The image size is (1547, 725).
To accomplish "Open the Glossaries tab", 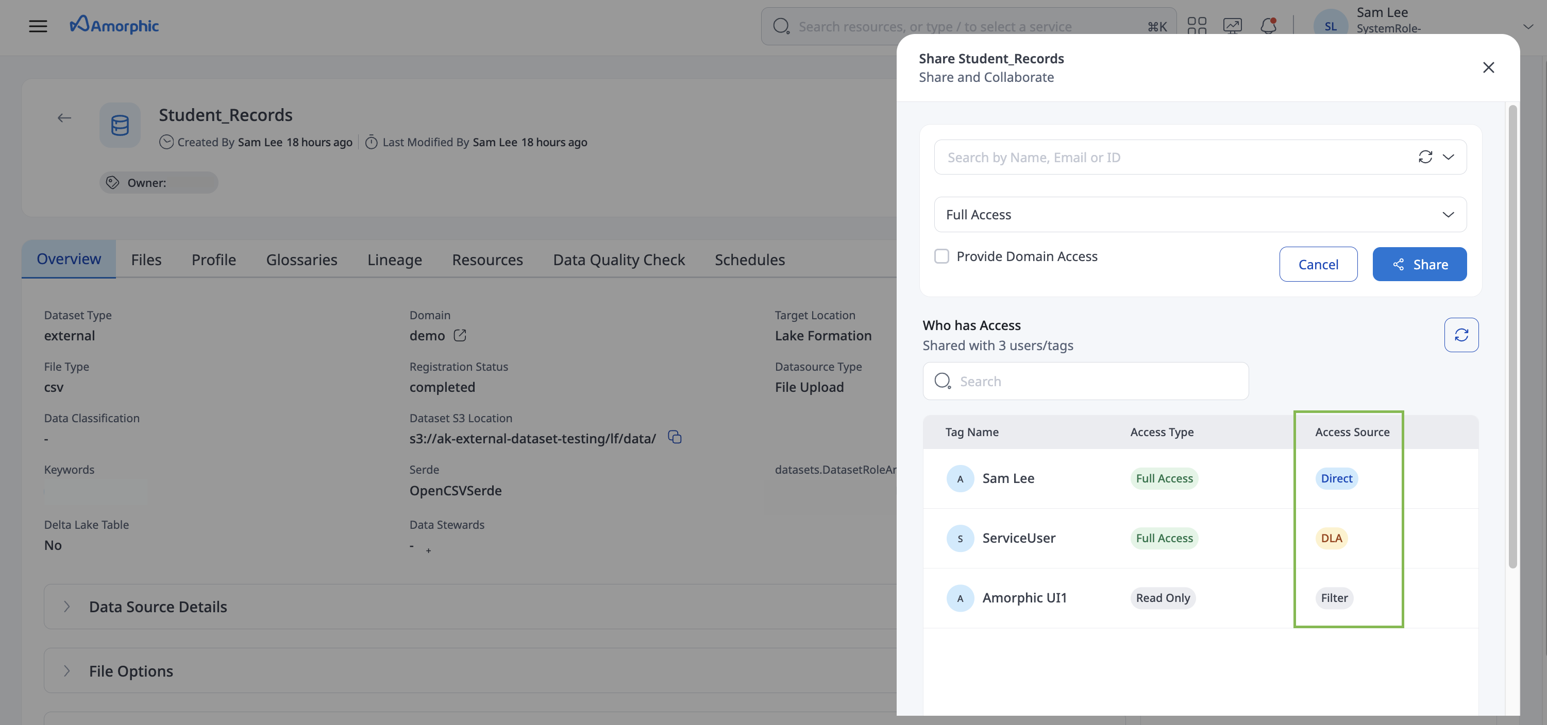I will coord(301,260).
